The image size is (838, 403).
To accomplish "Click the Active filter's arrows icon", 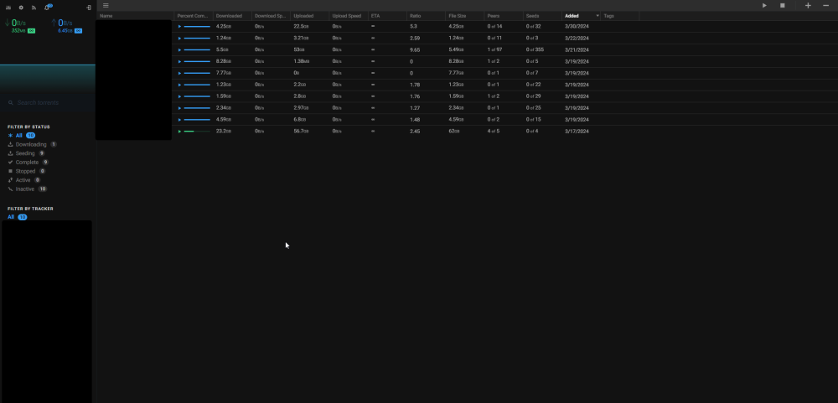I will coord(10,180).
